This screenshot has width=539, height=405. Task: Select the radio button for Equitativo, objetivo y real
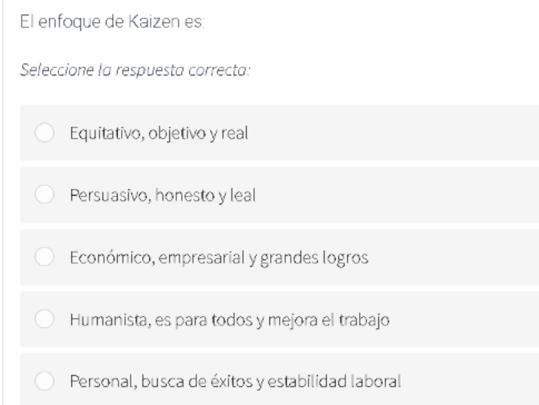point(44,132)
